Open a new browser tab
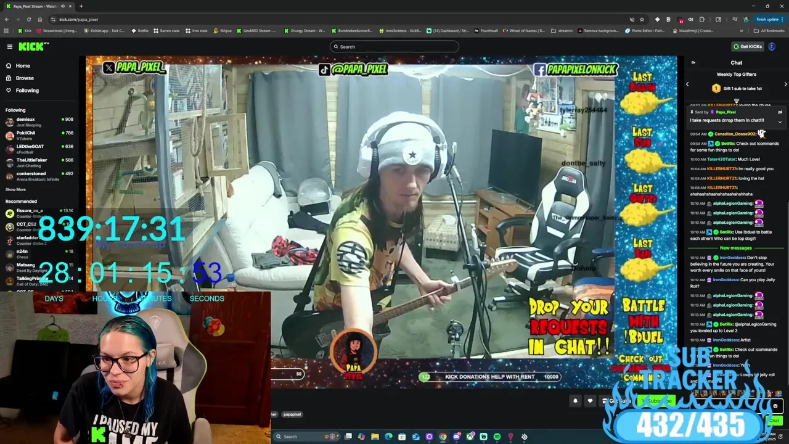 point(81,6)
